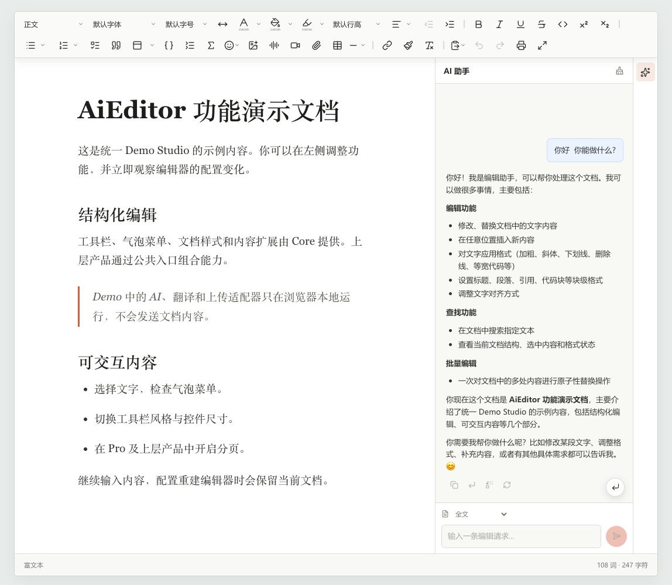The width and height of the screenshot is (672, 585).
Task: Toggle the blockquote format
Action: (x=116, y=46)
